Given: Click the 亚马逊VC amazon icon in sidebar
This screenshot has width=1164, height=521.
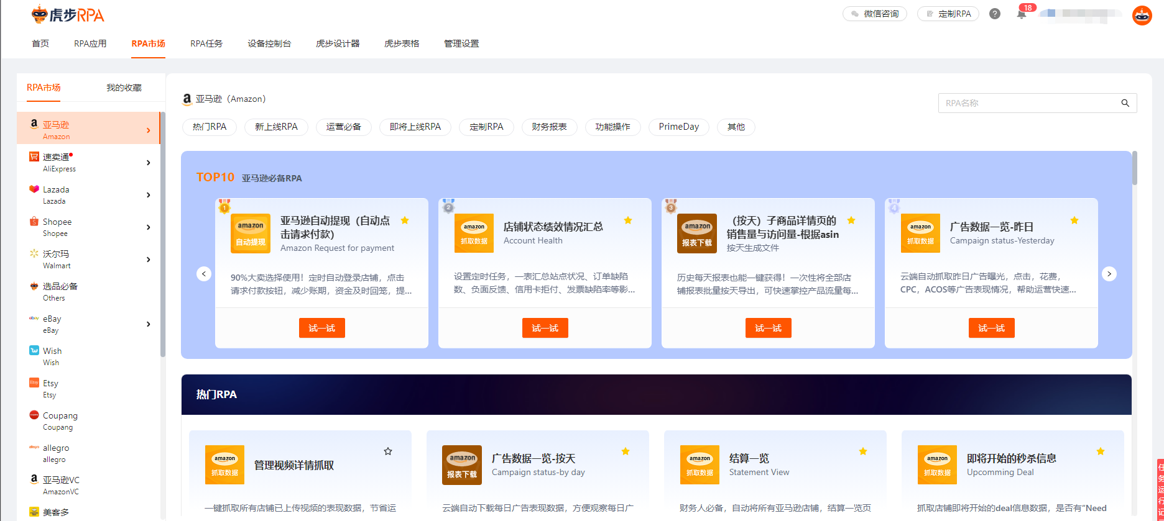Looking at the screenshot, I should 34,479.
